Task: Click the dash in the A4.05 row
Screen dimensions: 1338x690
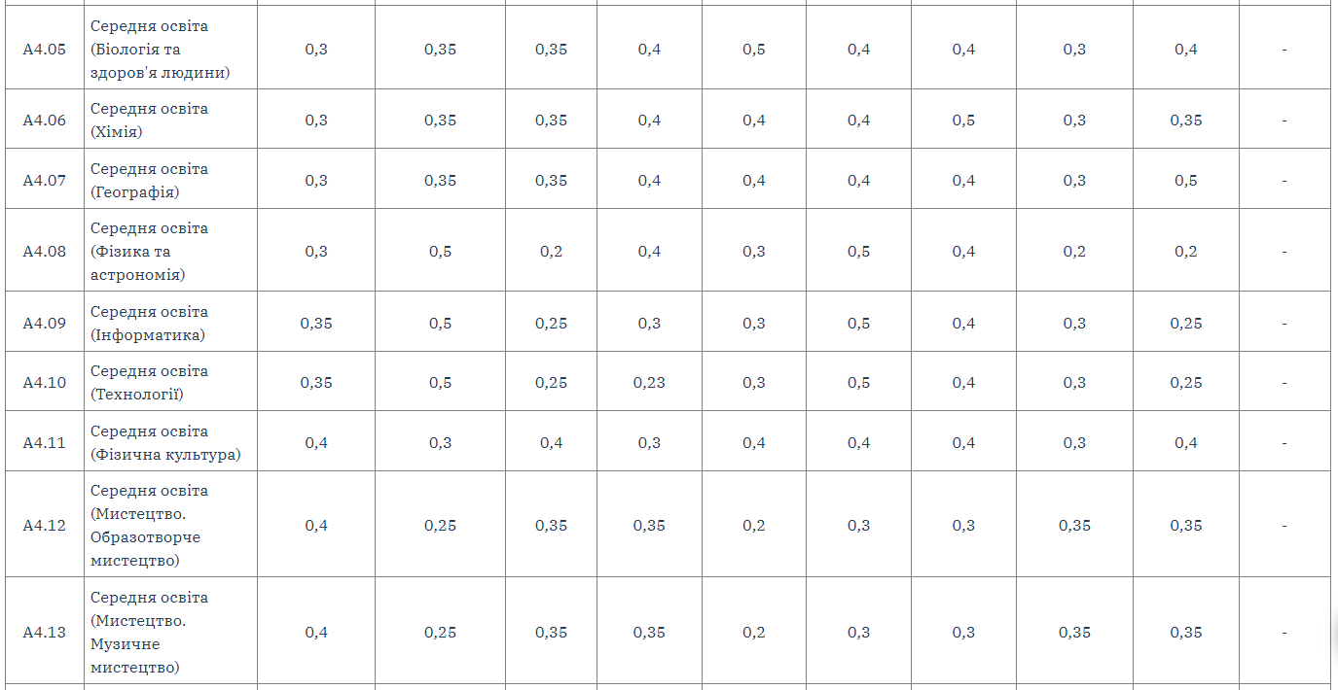Action: [x=1284, y=50]
